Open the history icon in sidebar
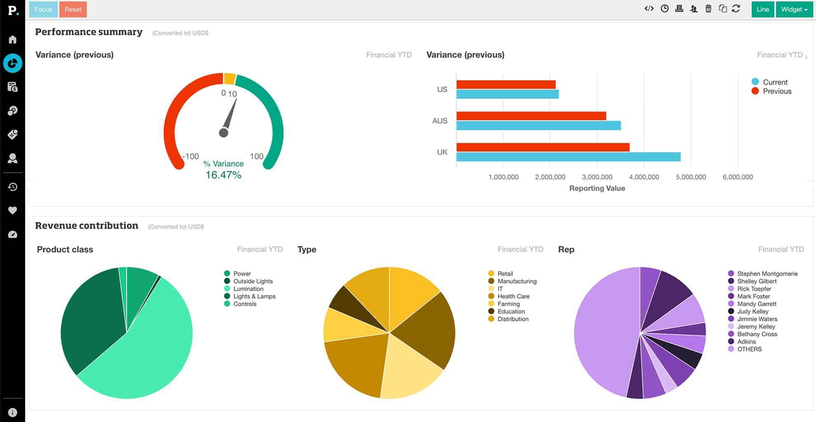 tap(12, 187)
